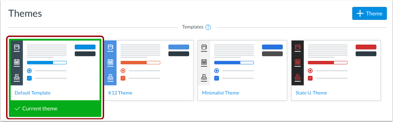Click the light blue button swatch in K12 Theme

point(179,47)
